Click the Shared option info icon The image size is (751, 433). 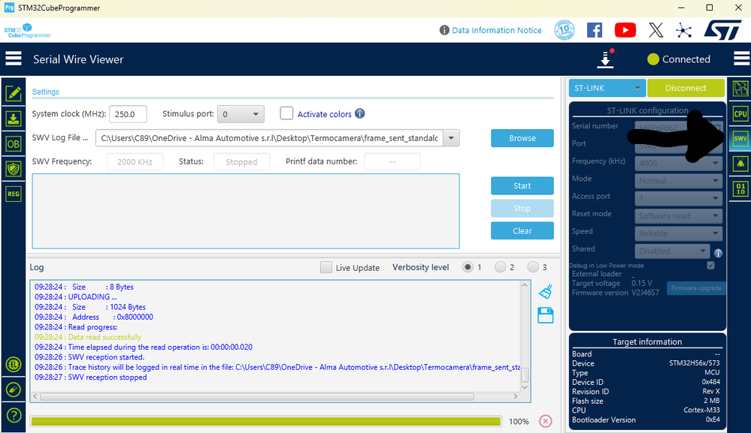pyautogui.click(x=718, y=253)
